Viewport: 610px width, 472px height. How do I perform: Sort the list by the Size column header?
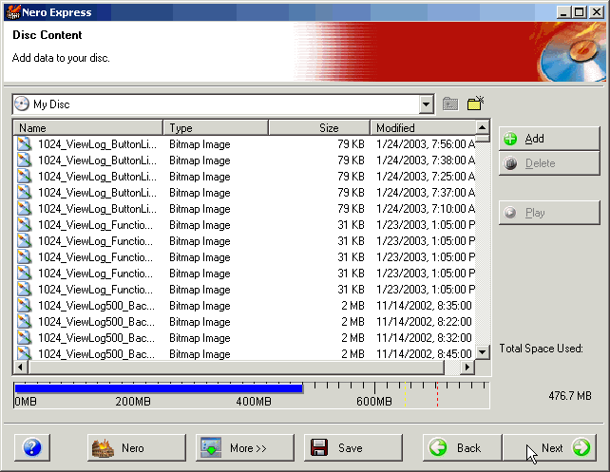pyautogui.click(x=319, y=128)
